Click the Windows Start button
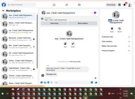 point(2,94)
